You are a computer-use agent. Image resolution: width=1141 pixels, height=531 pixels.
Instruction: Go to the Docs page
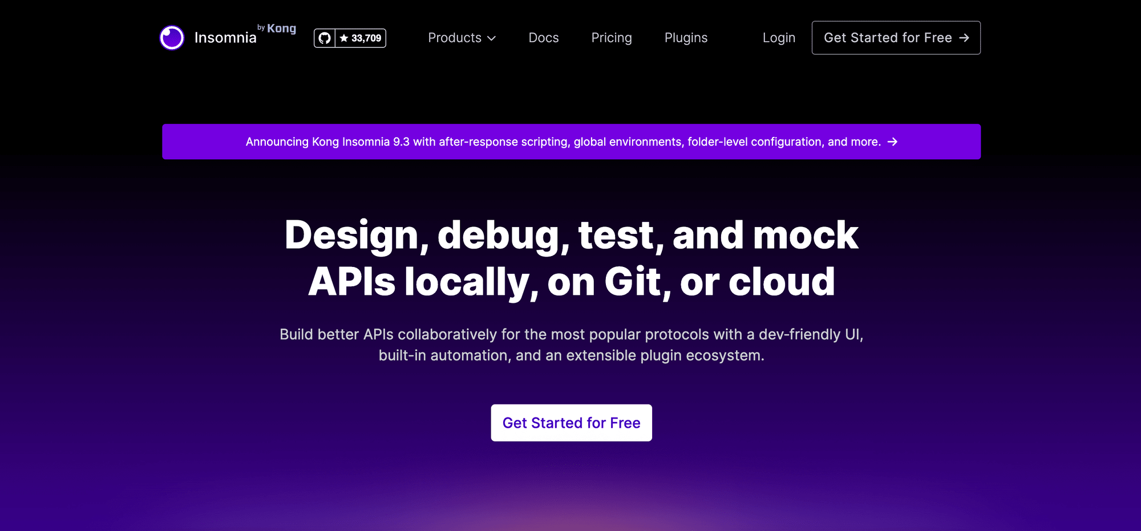click(x=543, y=38)
